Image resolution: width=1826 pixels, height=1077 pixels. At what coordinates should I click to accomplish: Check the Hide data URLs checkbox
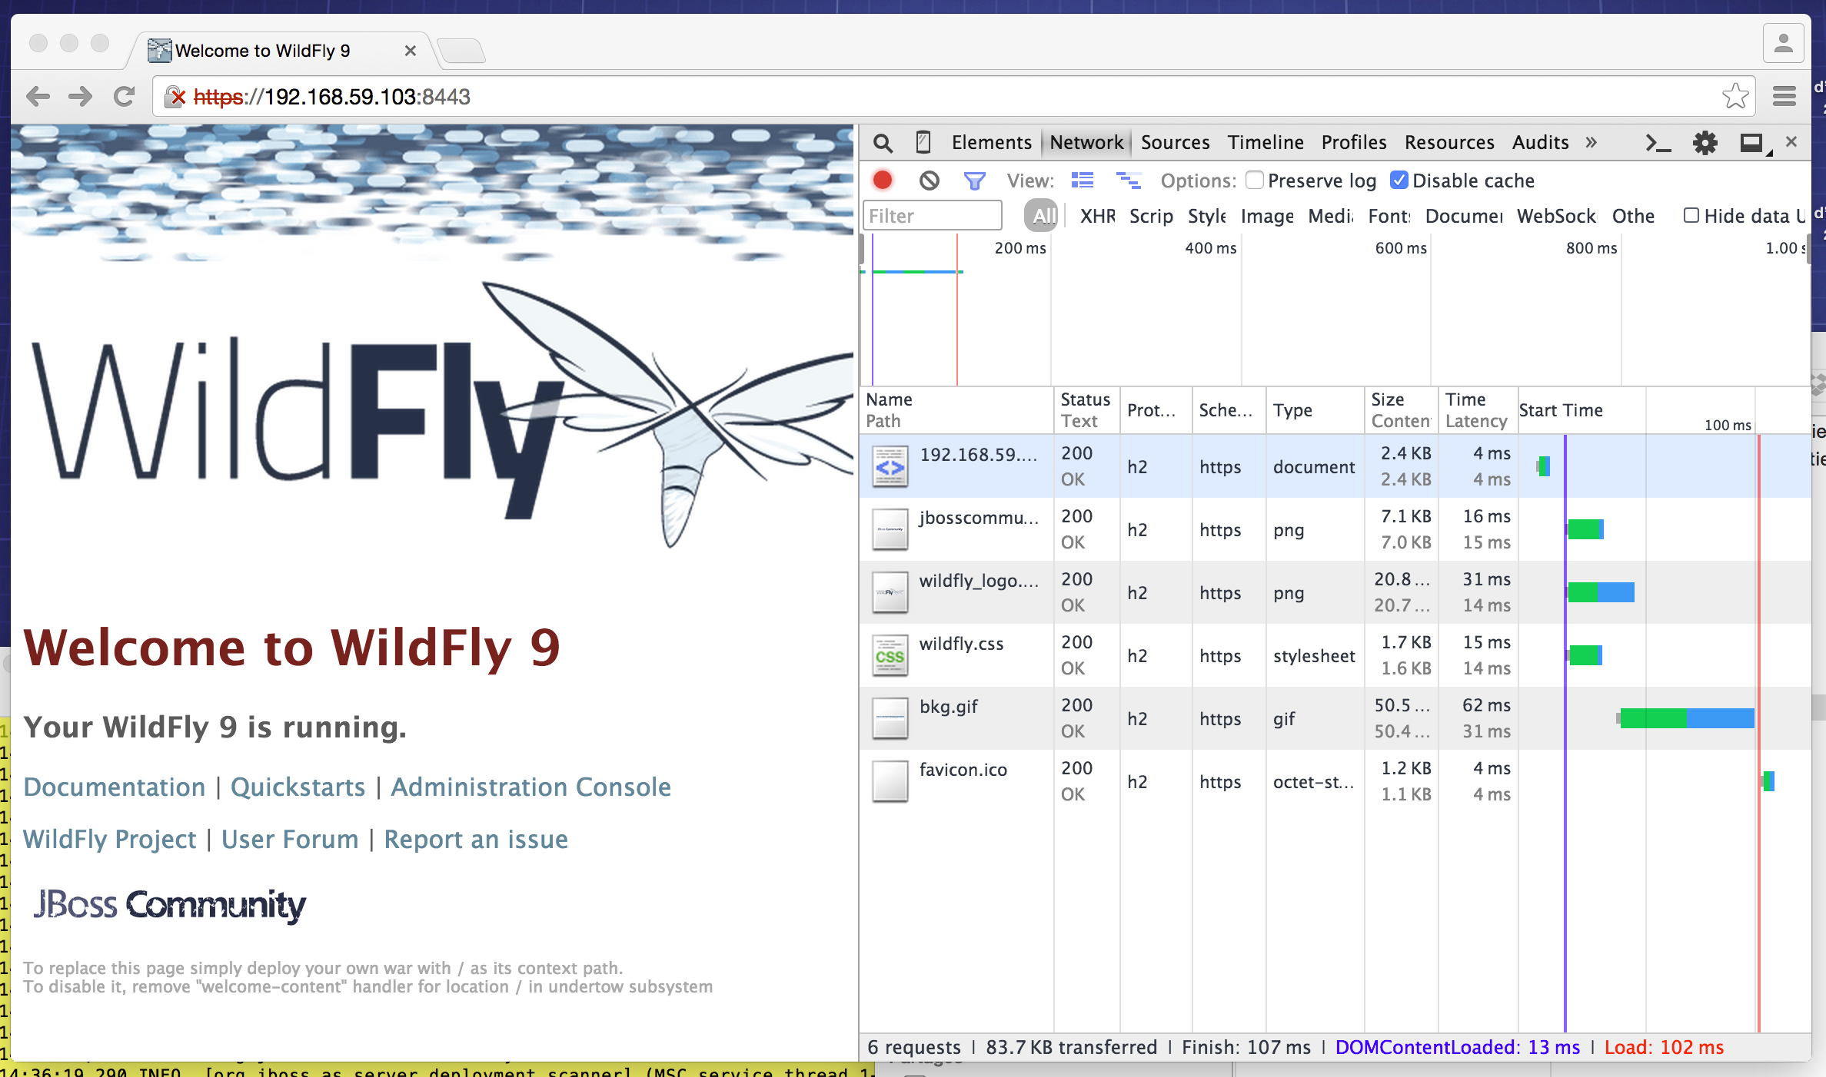(x=1691, y=216)
